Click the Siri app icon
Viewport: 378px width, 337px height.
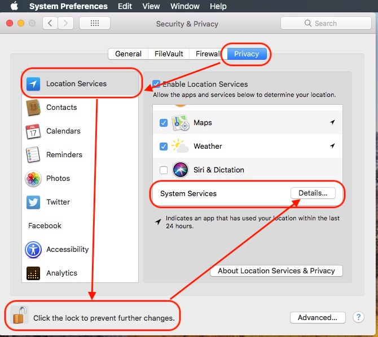[x=181, y=170]
